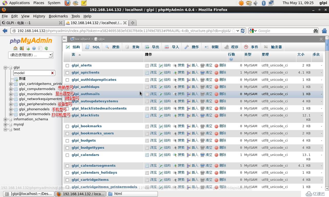The image size is (329, 197).
Task: Expand the glpi_printermodels tree node
Action: [11, 114]
